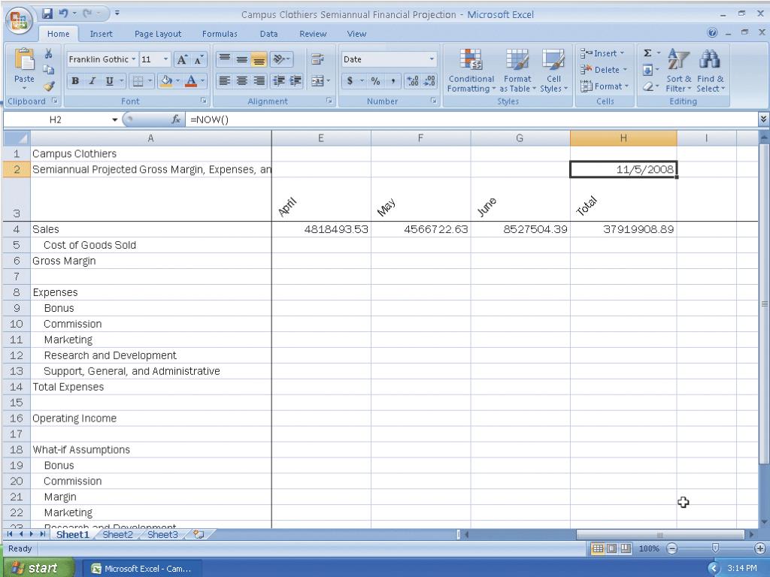770x577 pixels.
Task: Click Insert in Cells group
Action: 602,53
